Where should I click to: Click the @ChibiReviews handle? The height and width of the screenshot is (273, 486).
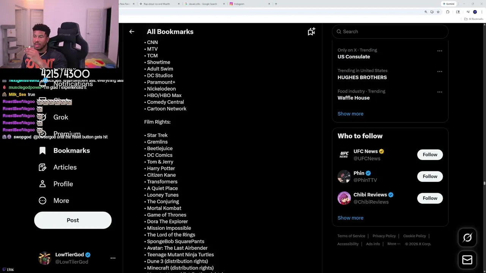371,202
